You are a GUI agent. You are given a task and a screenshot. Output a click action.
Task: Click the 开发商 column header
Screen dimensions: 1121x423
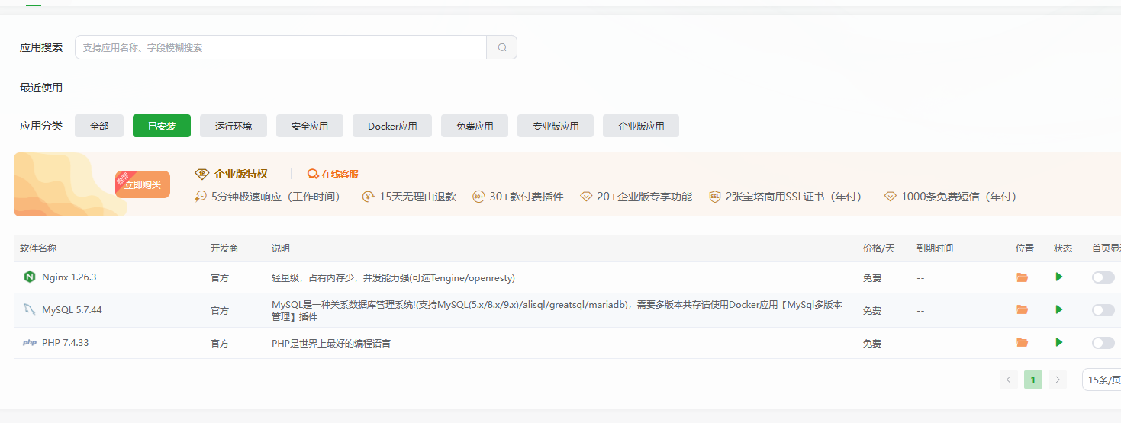pyautogui.click(x=224, y=248)
